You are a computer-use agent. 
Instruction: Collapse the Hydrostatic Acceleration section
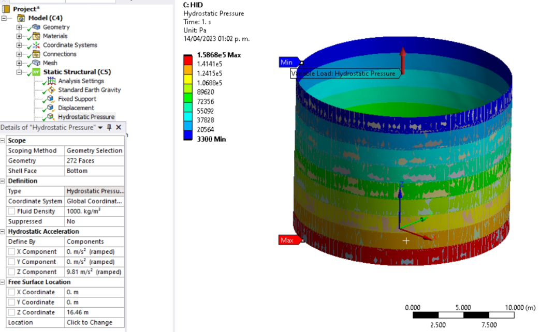click(3, 232)
